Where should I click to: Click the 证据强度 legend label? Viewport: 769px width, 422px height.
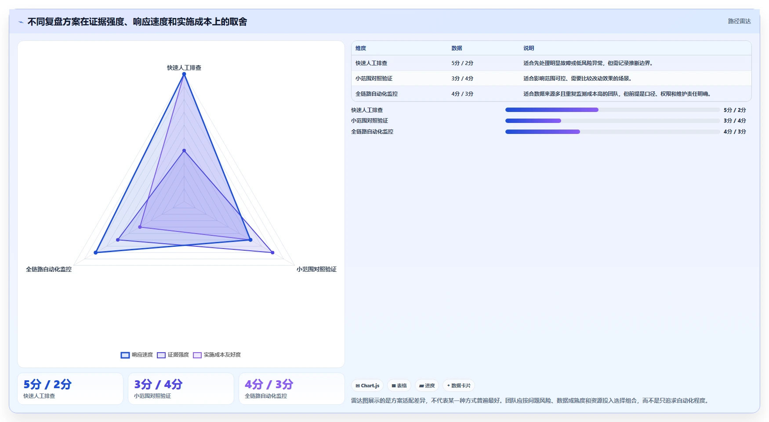pos(178,355)
